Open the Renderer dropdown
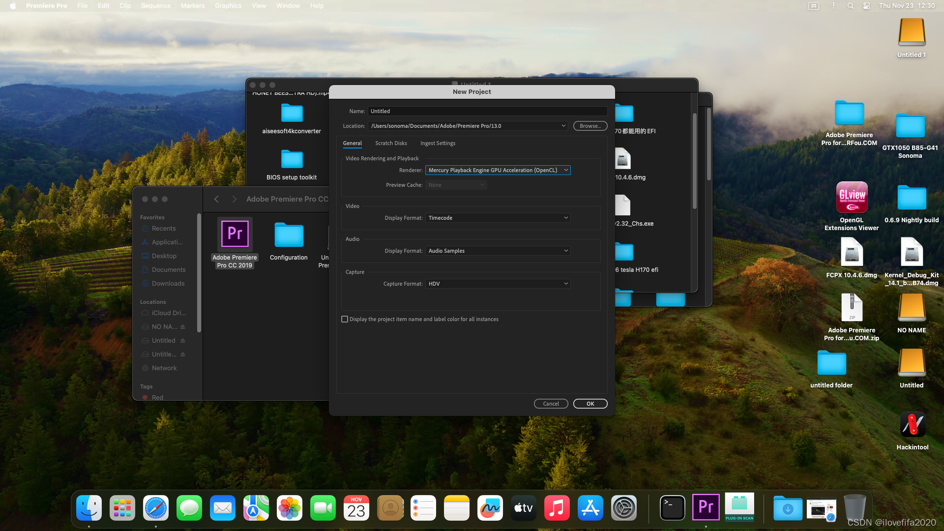The width and height of the screenshot is (944, 531). (x=498, y=170)
